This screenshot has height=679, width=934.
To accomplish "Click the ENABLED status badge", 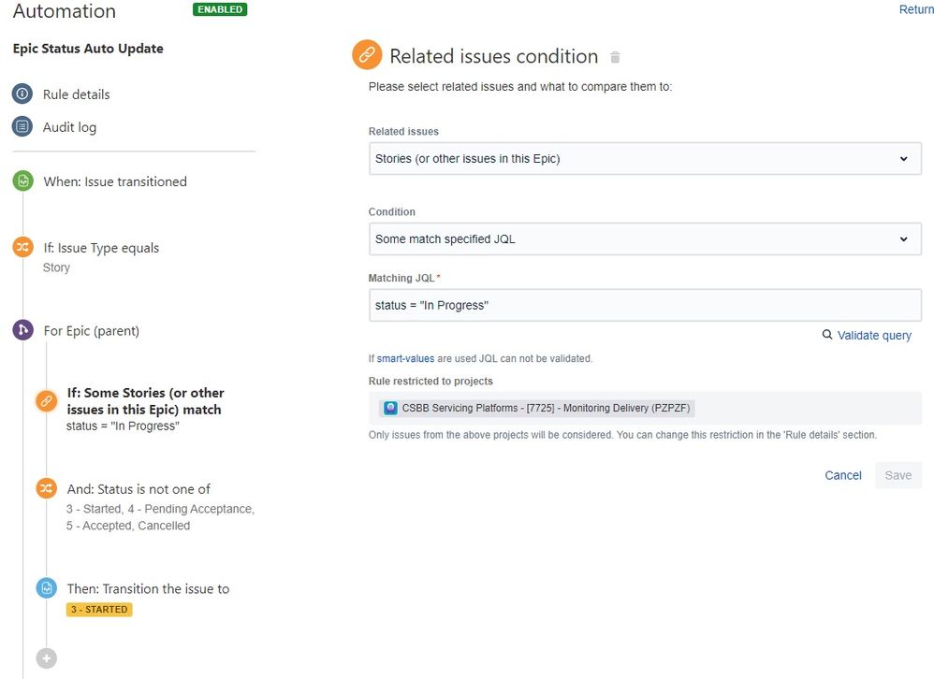I will [220, 9].
